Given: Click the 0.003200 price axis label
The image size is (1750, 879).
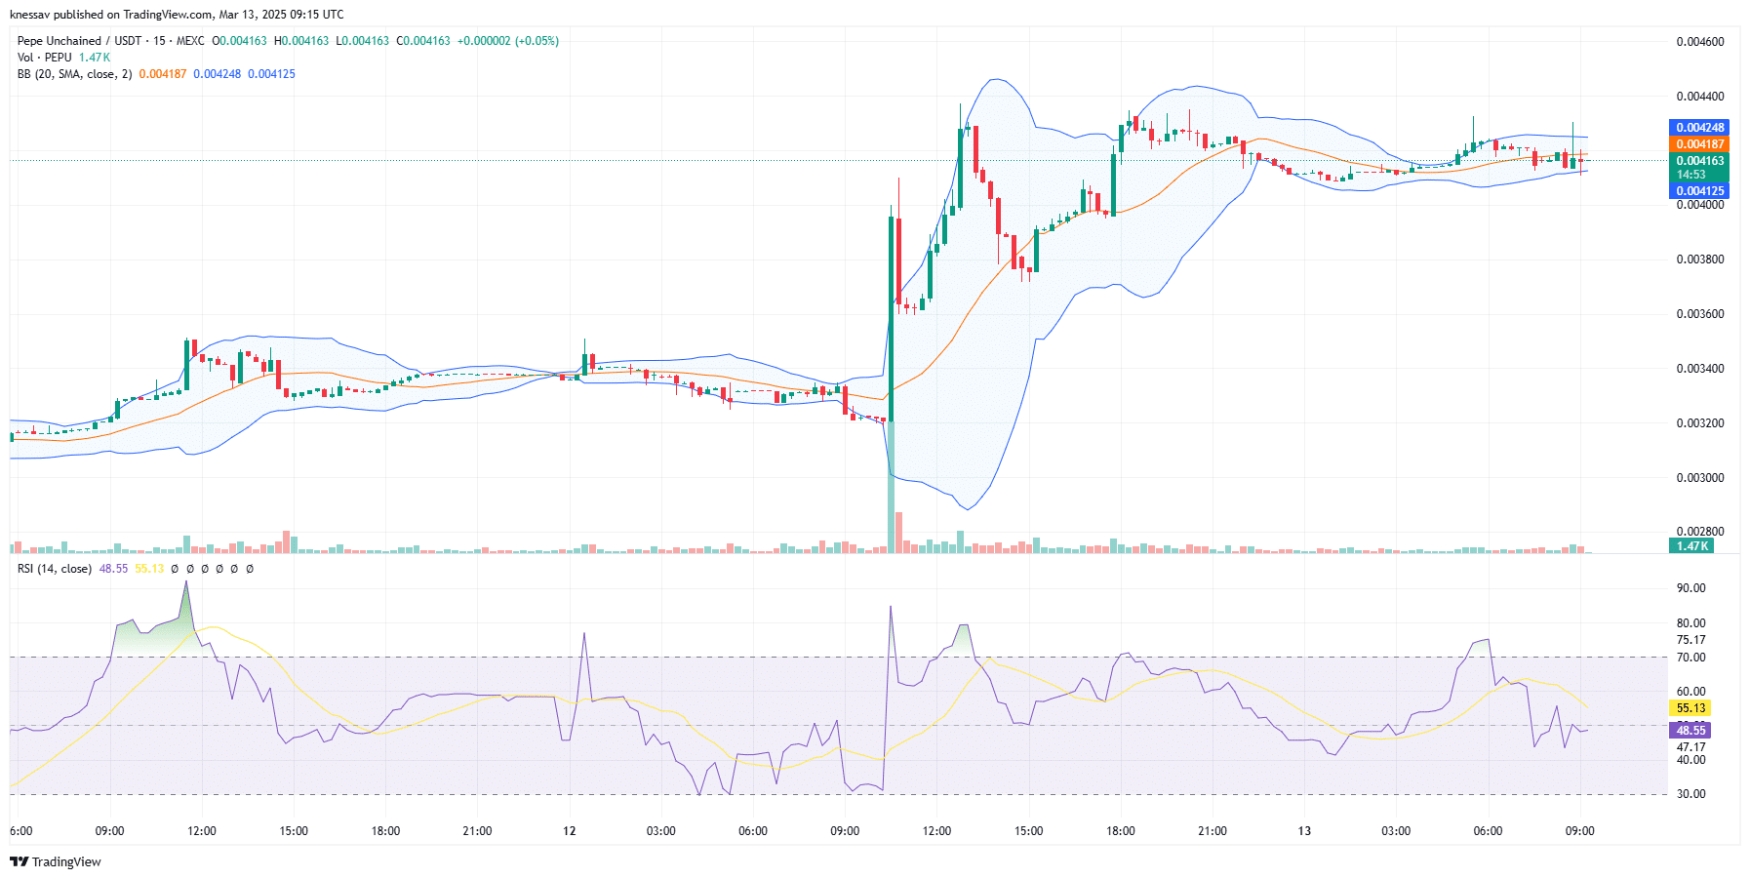Looking at the screenshot, I should [x=1700, y=423].
